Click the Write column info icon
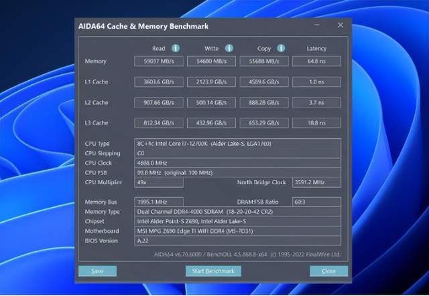The image size is (429, 296). point(229,48)
